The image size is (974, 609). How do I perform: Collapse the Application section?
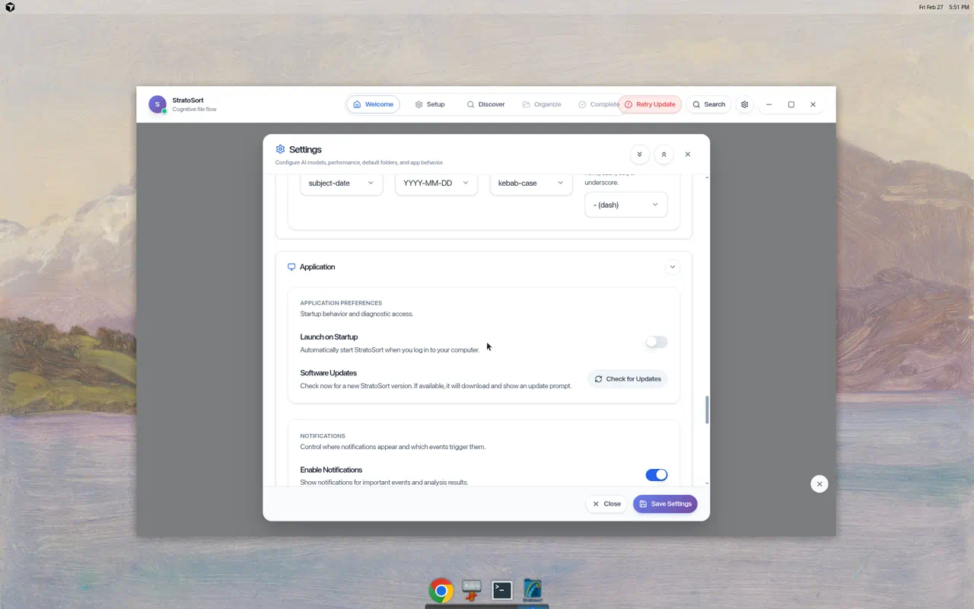[672, 266]
